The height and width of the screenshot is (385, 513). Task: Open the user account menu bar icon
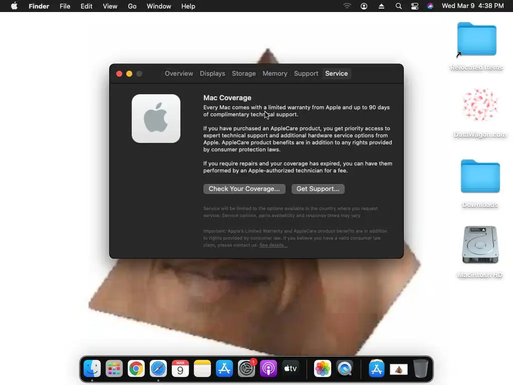(364, 6)
